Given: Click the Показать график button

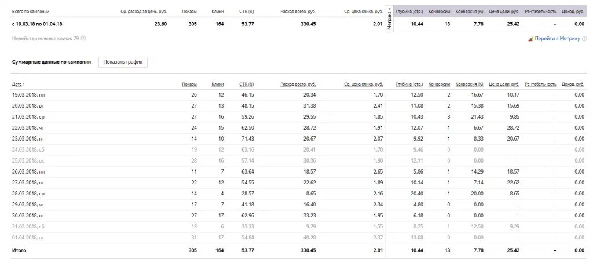Looking at the screenshot, I should pyautogui.click(x=123, y=62).
